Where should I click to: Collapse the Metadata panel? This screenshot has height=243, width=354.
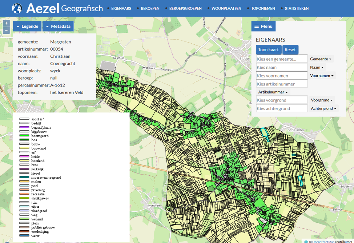tap(58, 26)
